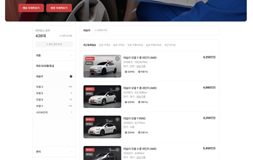Expand the 차종 filter section
This screenshot has height=160, width=253.
tap(54, 55)
